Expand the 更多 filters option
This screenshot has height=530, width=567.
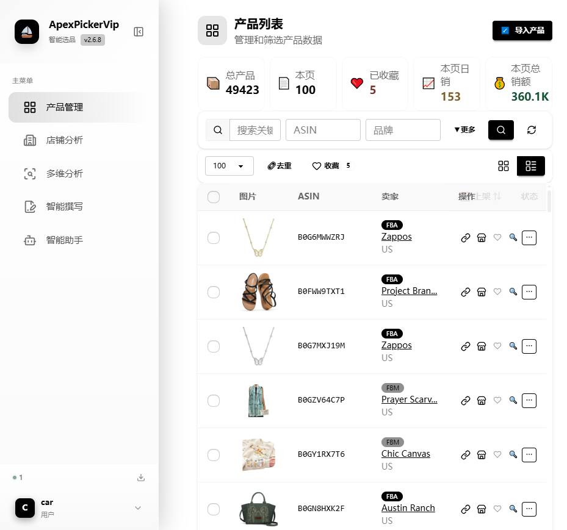click(464, 130)
